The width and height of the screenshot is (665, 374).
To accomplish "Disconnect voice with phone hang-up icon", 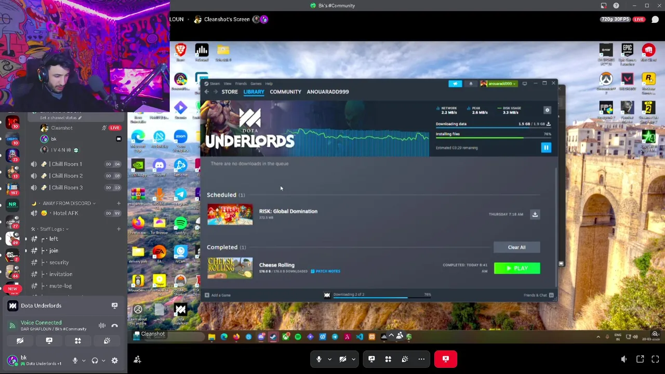I will click(114, 326).
